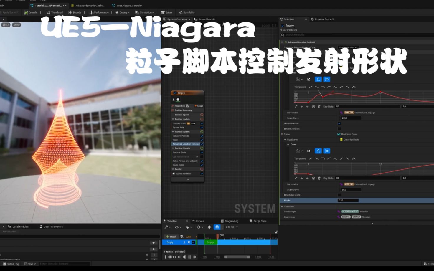
Task: Toggle Advanced Location Helicoid module checkbox
Action: [x=202, y=144]
